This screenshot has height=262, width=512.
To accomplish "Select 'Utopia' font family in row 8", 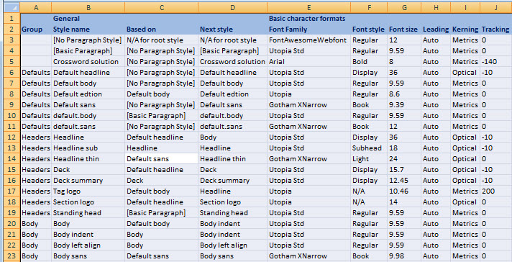I will 308,94.
